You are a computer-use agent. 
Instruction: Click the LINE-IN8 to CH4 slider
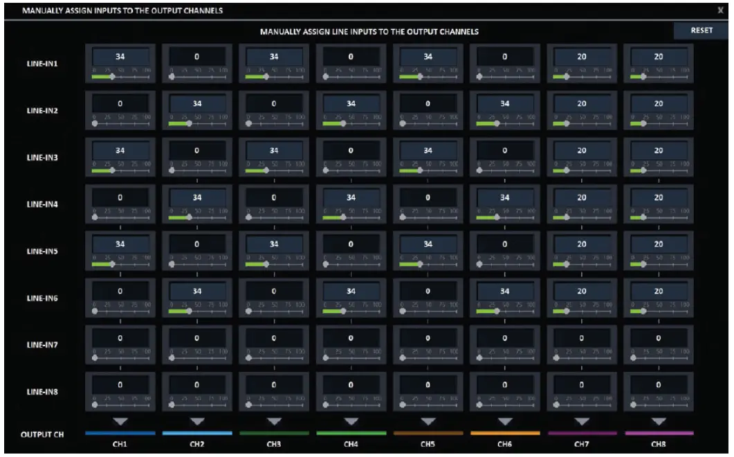click(x=351, y=404)
